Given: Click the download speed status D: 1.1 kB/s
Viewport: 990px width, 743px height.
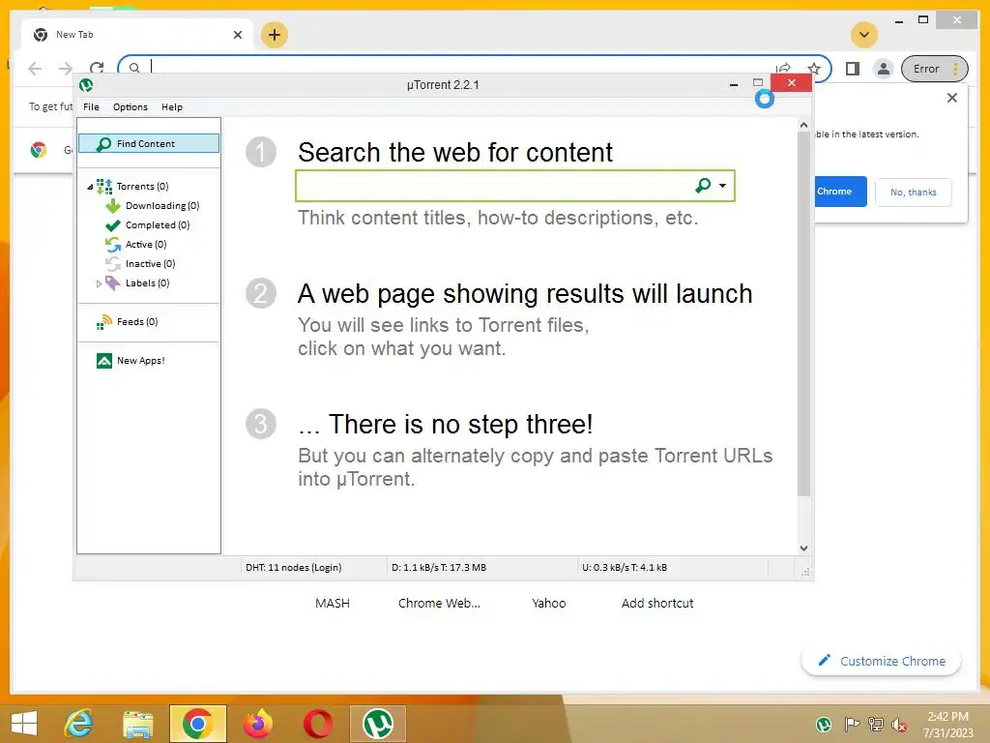Looking at the screenshot, I should (439, 567).
